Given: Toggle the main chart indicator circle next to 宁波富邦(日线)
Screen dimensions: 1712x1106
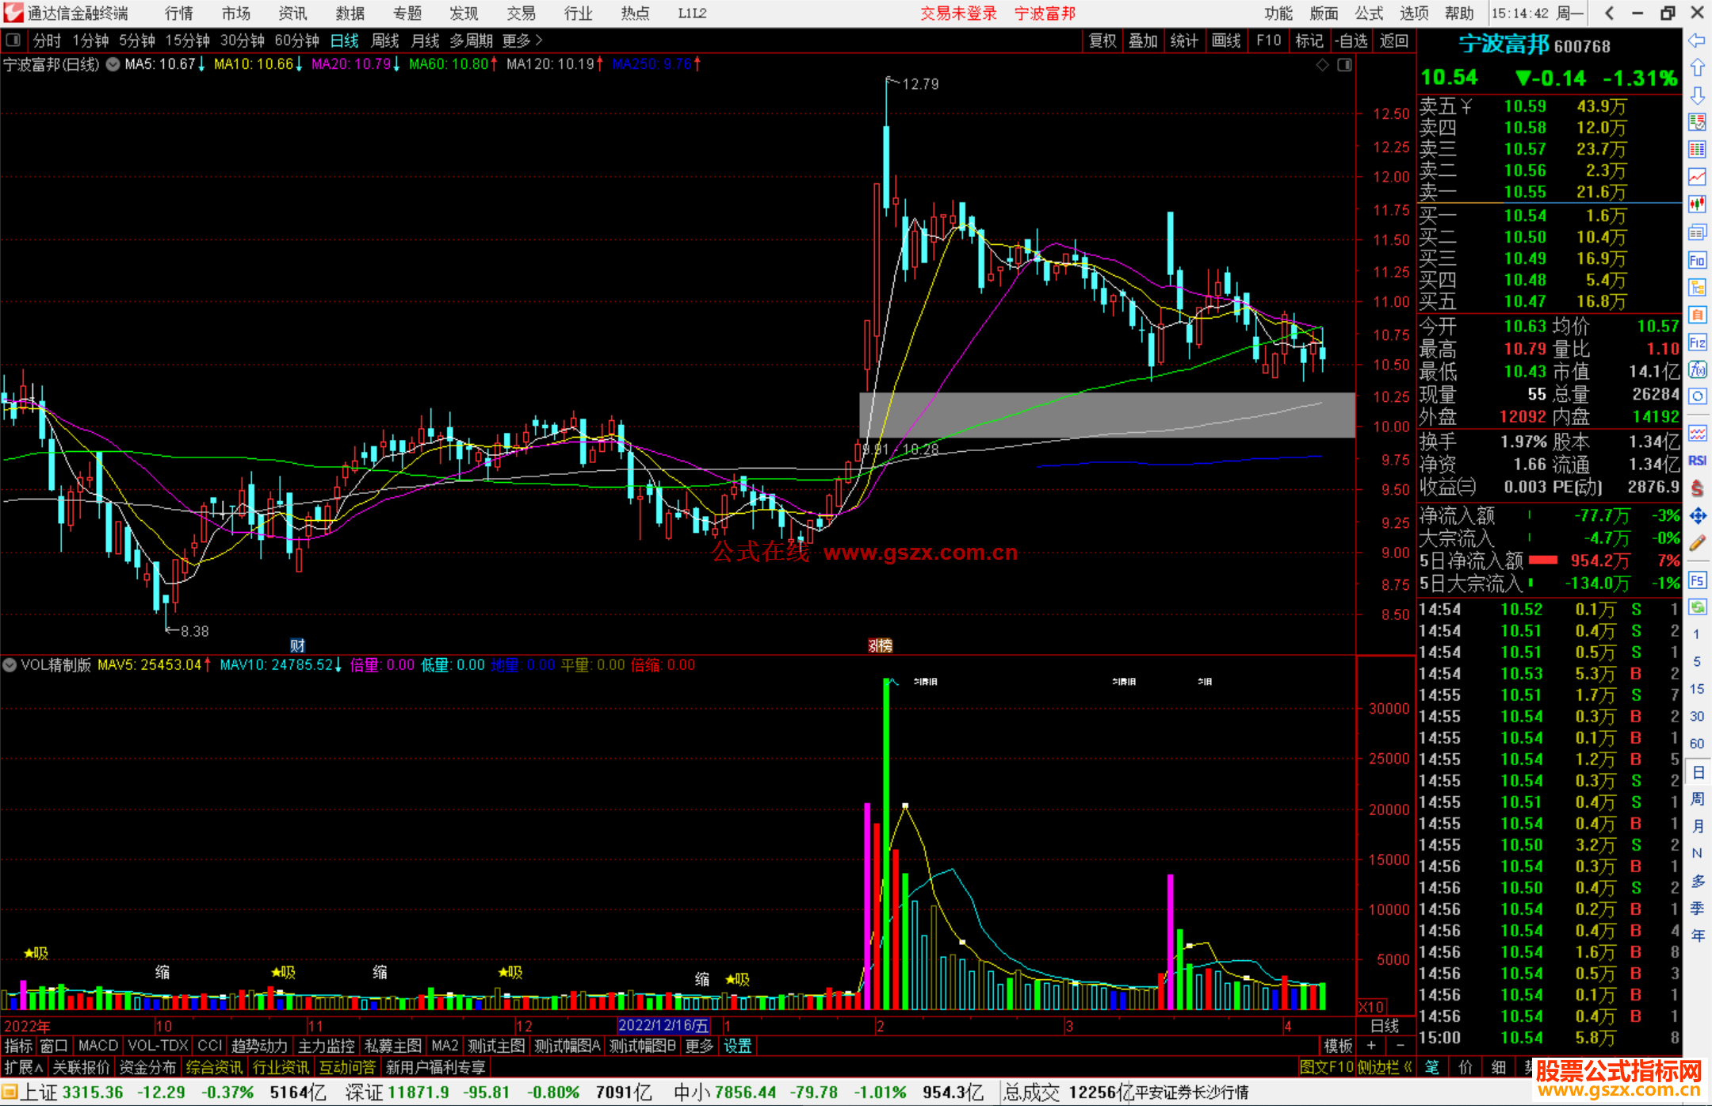Looking at the screenshot, I should coord(113,65).
